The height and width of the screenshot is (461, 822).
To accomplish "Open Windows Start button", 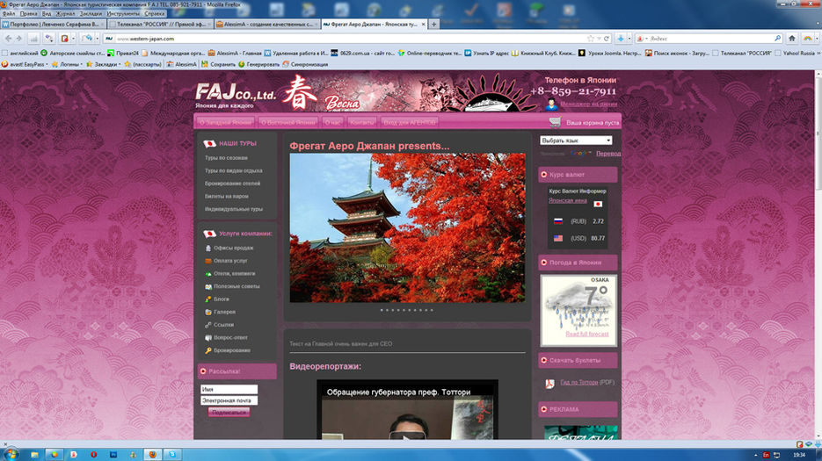I will (x=10, y=454).
